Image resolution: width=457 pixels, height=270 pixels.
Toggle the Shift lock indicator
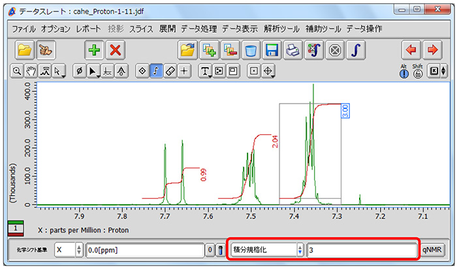pos(417,71)
